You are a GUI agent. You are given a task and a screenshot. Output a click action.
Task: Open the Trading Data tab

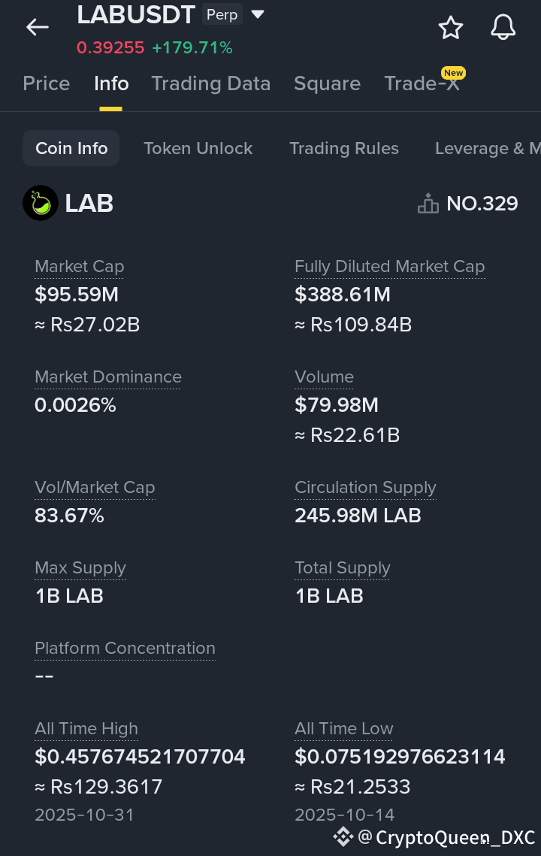pos(211,83)
